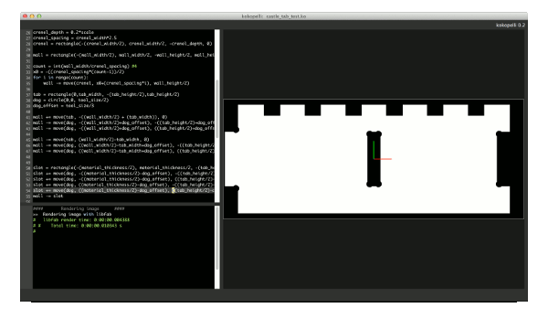Image resolution: width=548 pixels, height=329 pixels.
Task: Click the 'dog = circle(0,0, tool_size/2)' line
Action: tap(66, 100)
